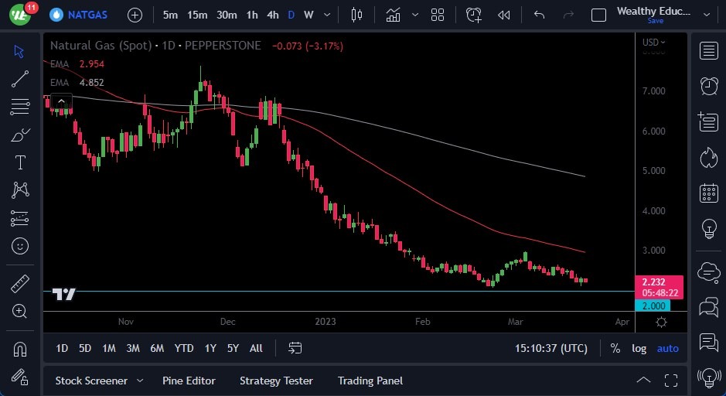This screenshot has width=726, height=396.
Task: Open the economic calendar panel
Action: (x=708, y=193)
